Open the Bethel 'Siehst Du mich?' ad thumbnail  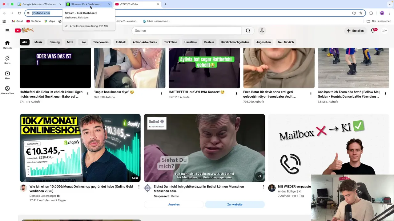[x=204, y=148]
